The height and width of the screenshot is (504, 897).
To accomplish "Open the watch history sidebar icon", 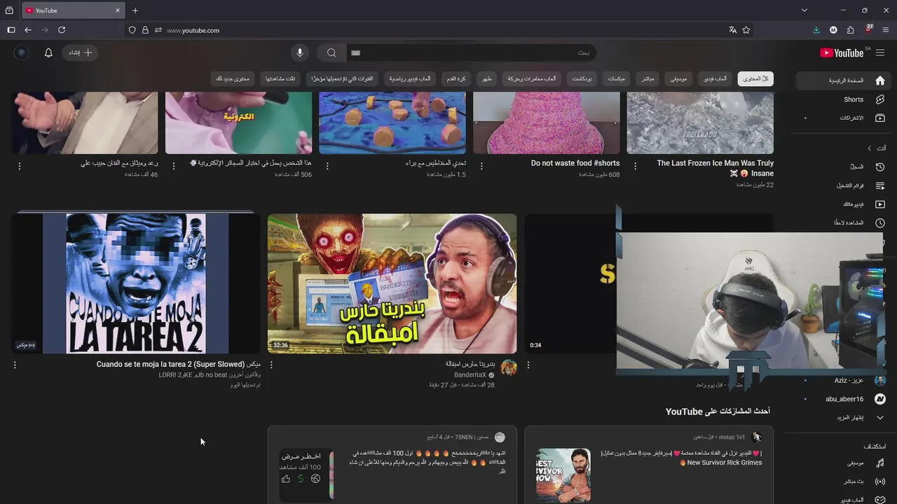I will 880,167.
